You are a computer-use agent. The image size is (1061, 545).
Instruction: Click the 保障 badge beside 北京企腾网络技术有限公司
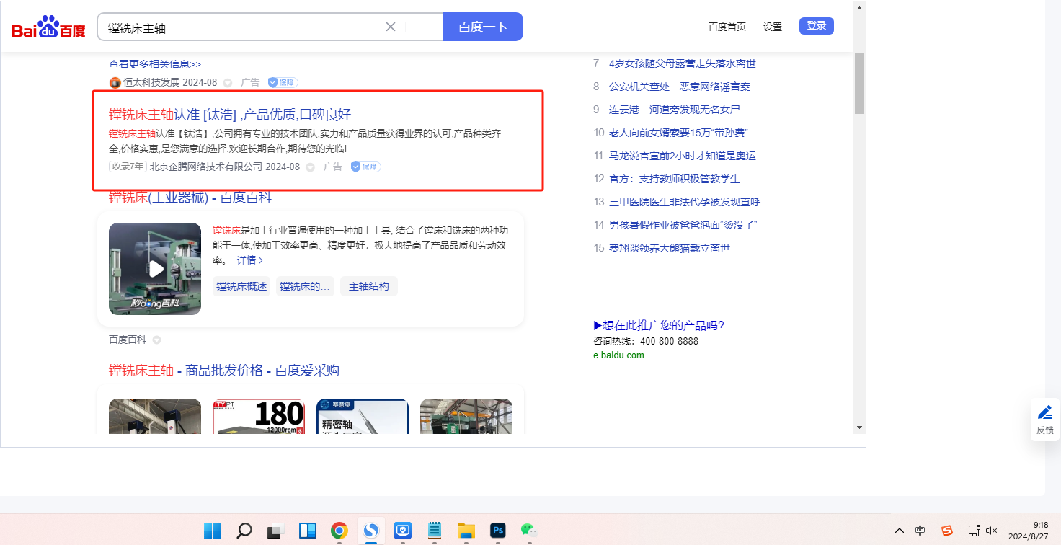[x=365, y=167]
